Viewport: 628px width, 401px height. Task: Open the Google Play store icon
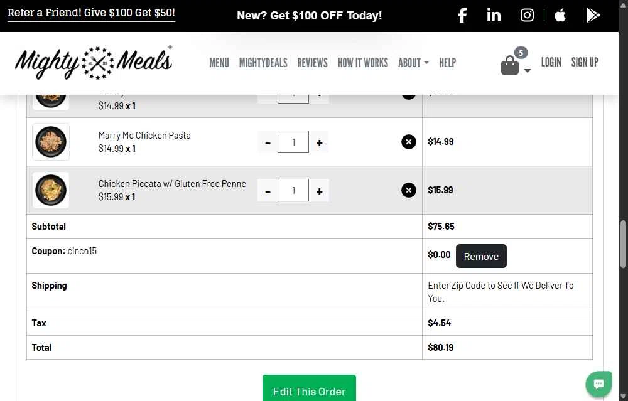(593, 15)
